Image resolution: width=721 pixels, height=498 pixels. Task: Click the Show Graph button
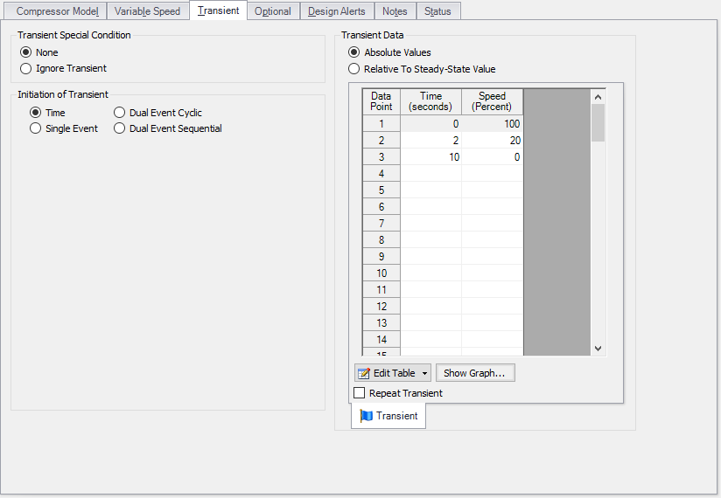click(x=475, y=373)
